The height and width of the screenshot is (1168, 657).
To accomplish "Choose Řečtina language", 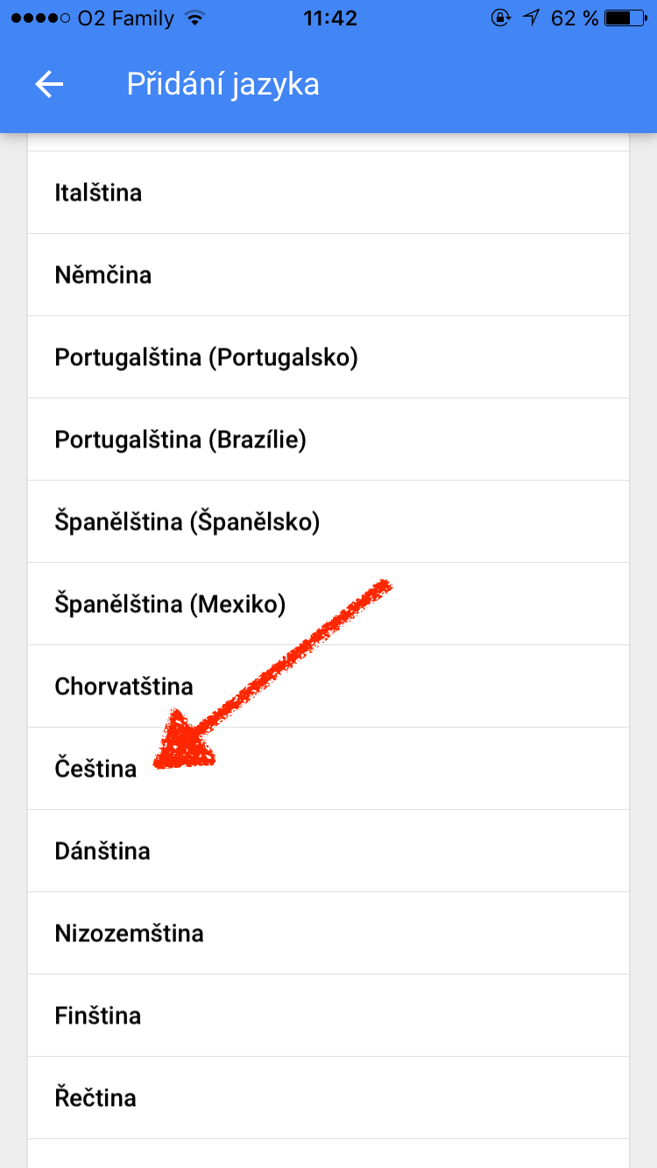I will point(95,1098).
